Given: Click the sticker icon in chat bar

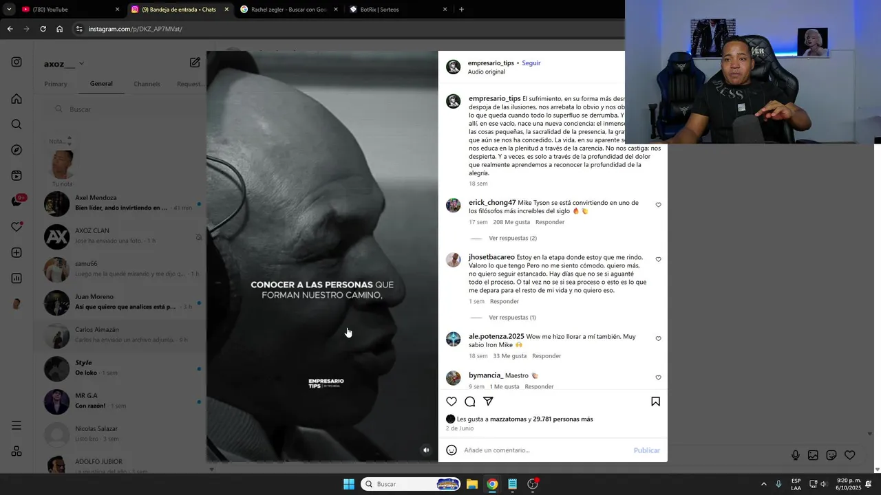Looking at the screenshot, I should coord(831,455).
